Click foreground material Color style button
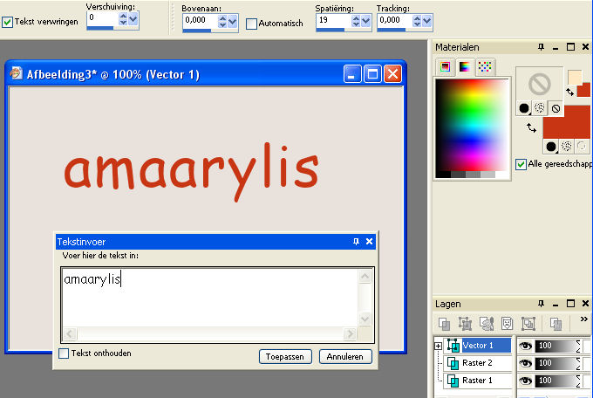 [x=524, y=108]
